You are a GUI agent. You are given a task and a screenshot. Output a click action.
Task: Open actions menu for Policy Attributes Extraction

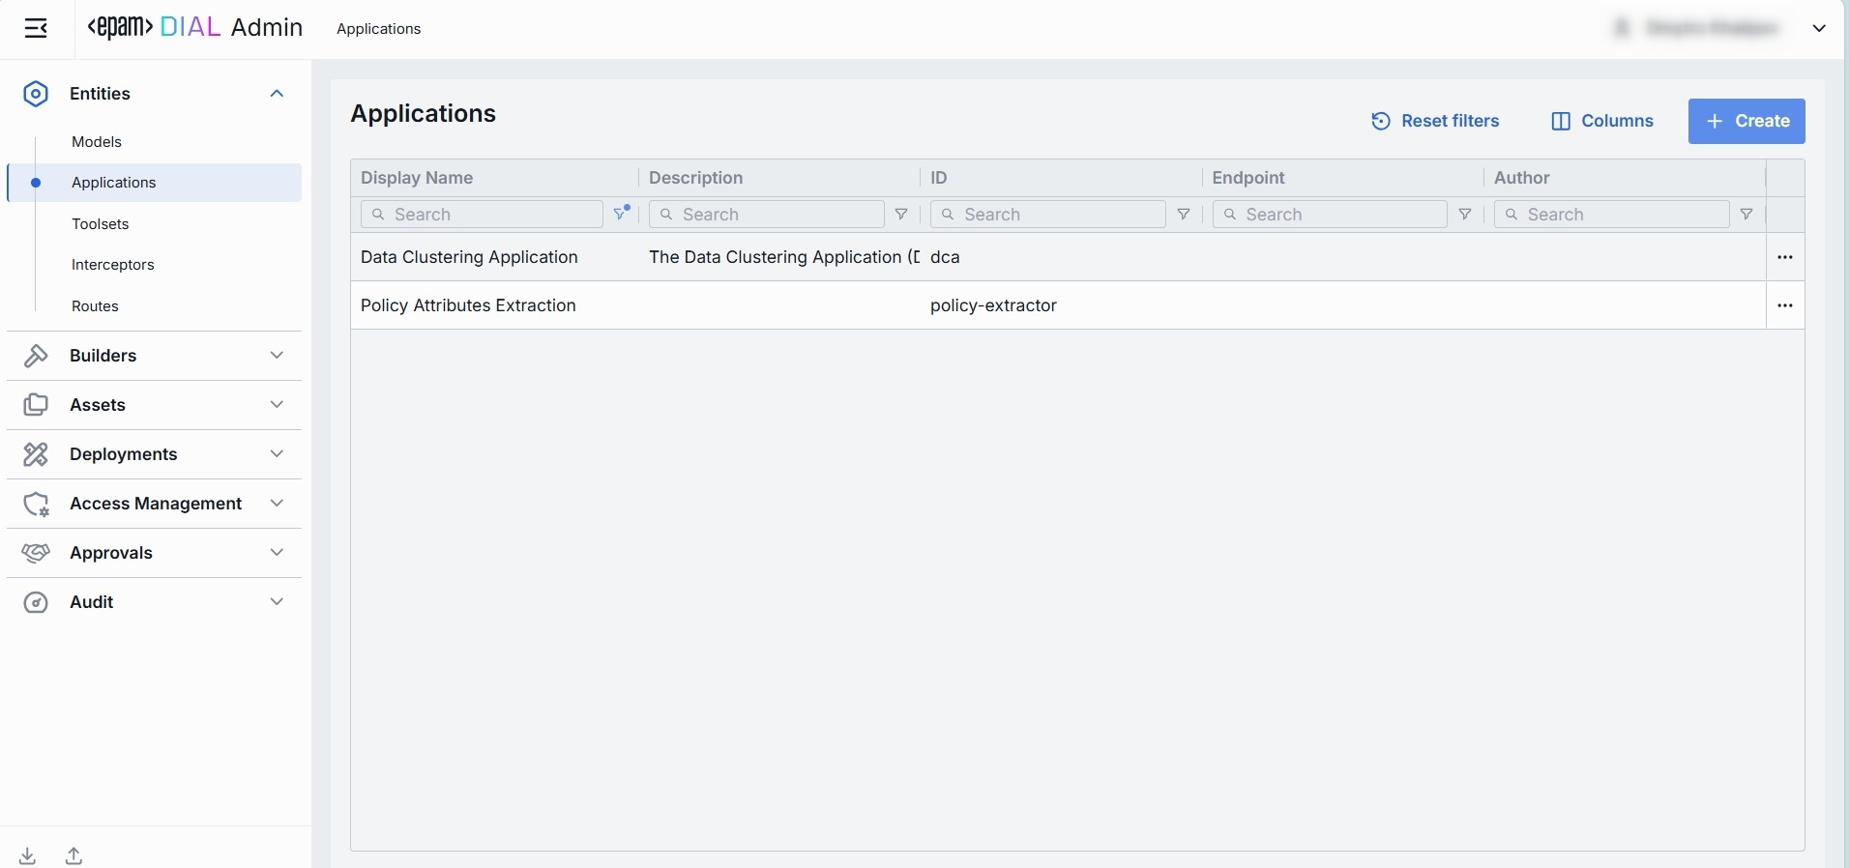pyautogui.click(x=1785, y=305)
